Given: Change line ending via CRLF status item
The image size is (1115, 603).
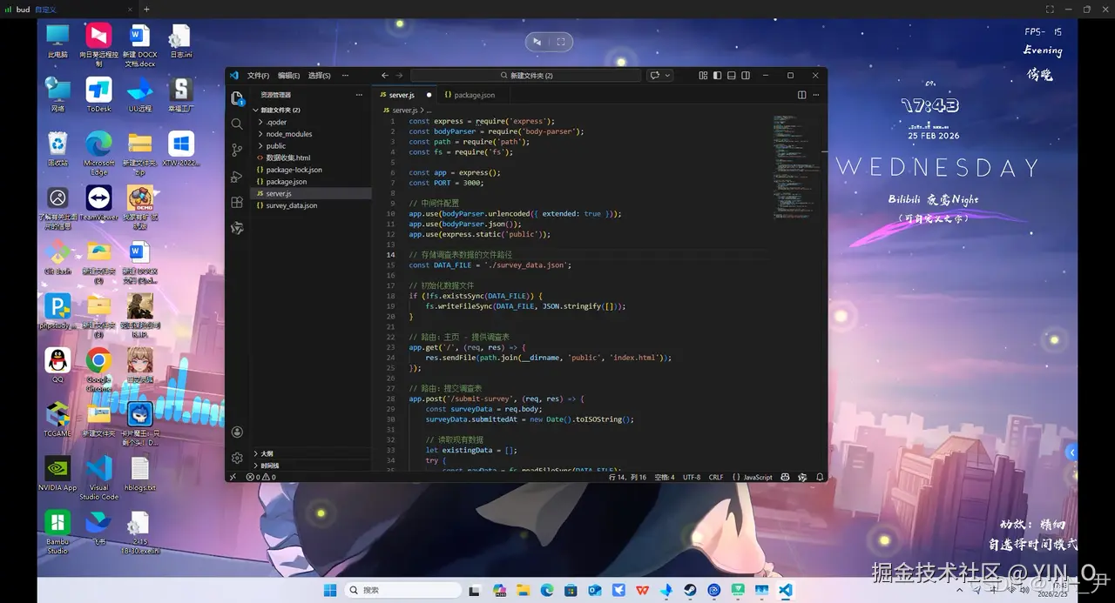Looking at the screenshot, I should pyautogui.click(x=716, y=477).
